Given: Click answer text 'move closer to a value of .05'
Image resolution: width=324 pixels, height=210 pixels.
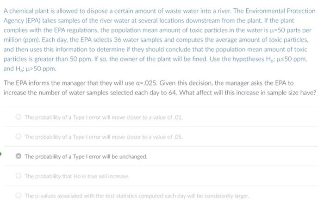Looking at the screenshot, I should [147, 137].
